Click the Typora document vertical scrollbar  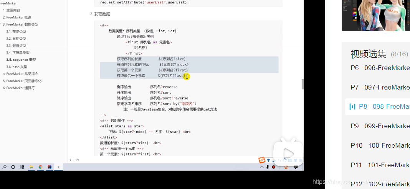click(x=303, y=84)
